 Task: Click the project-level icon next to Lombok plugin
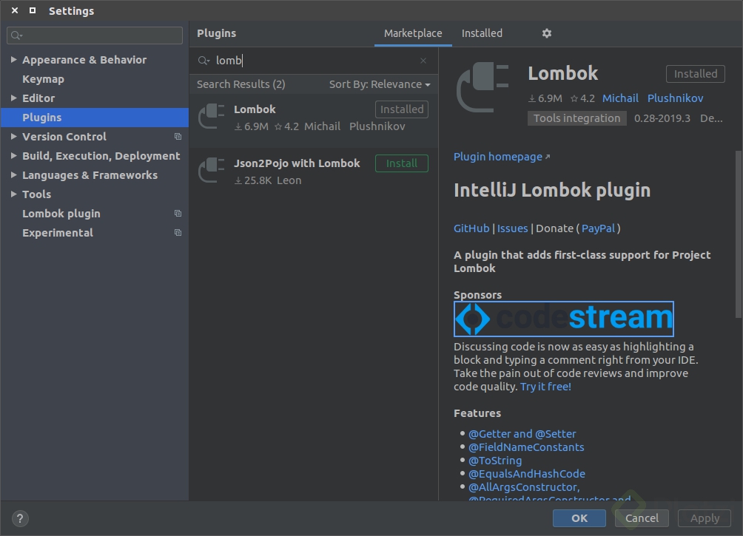[x=178, y=214]
